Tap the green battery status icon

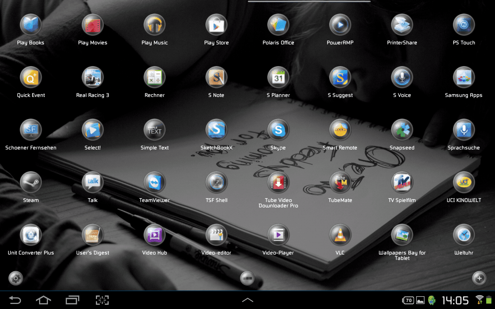click(489, 300)
